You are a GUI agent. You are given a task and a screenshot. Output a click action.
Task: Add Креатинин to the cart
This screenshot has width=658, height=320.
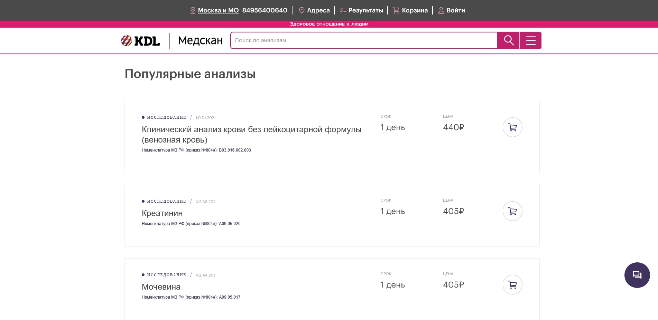[512, 211]
